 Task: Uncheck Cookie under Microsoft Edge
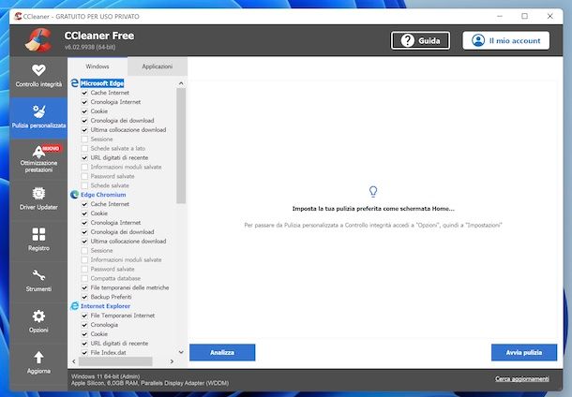84,111
